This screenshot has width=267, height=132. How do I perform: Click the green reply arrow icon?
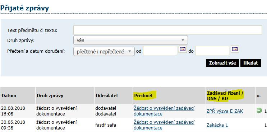point(259,111)
